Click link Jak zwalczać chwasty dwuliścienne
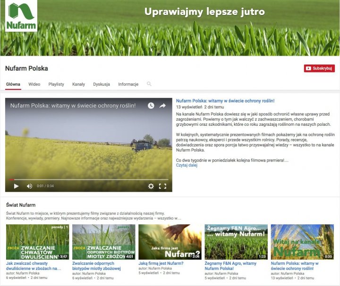Viewport: 340px width, 286px height. pos(34,266)
